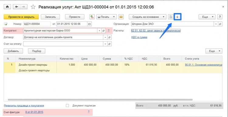The height and width of the screenshot is (117, 228).
Task: Click Количество column header
Action: click(67, 59)
